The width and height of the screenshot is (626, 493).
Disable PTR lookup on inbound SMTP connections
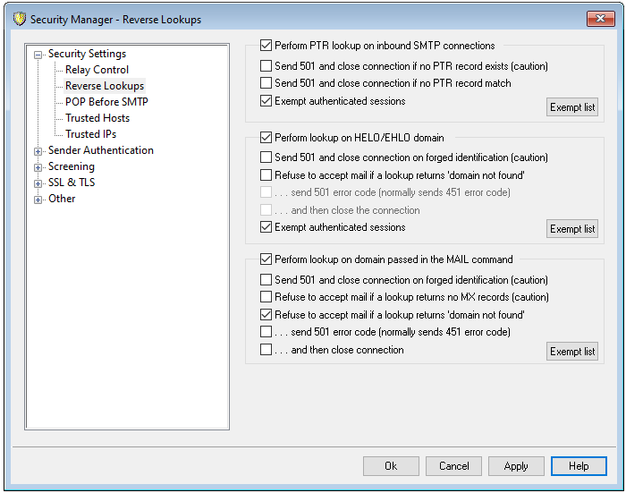(x=266, y=46)
